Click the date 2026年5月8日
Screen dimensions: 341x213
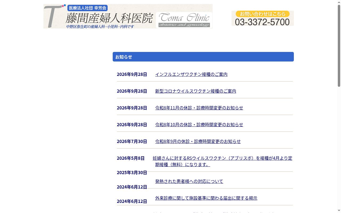pos(131,158)
